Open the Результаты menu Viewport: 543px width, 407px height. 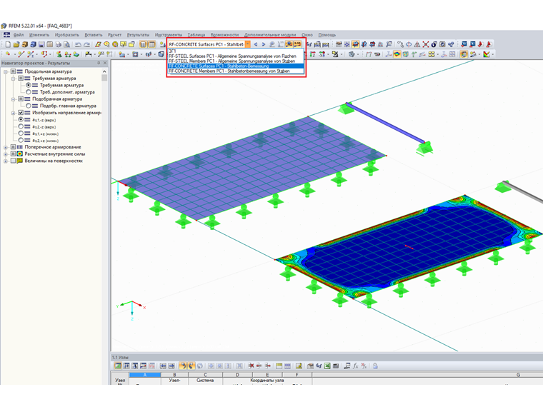[x=138, y=35]
